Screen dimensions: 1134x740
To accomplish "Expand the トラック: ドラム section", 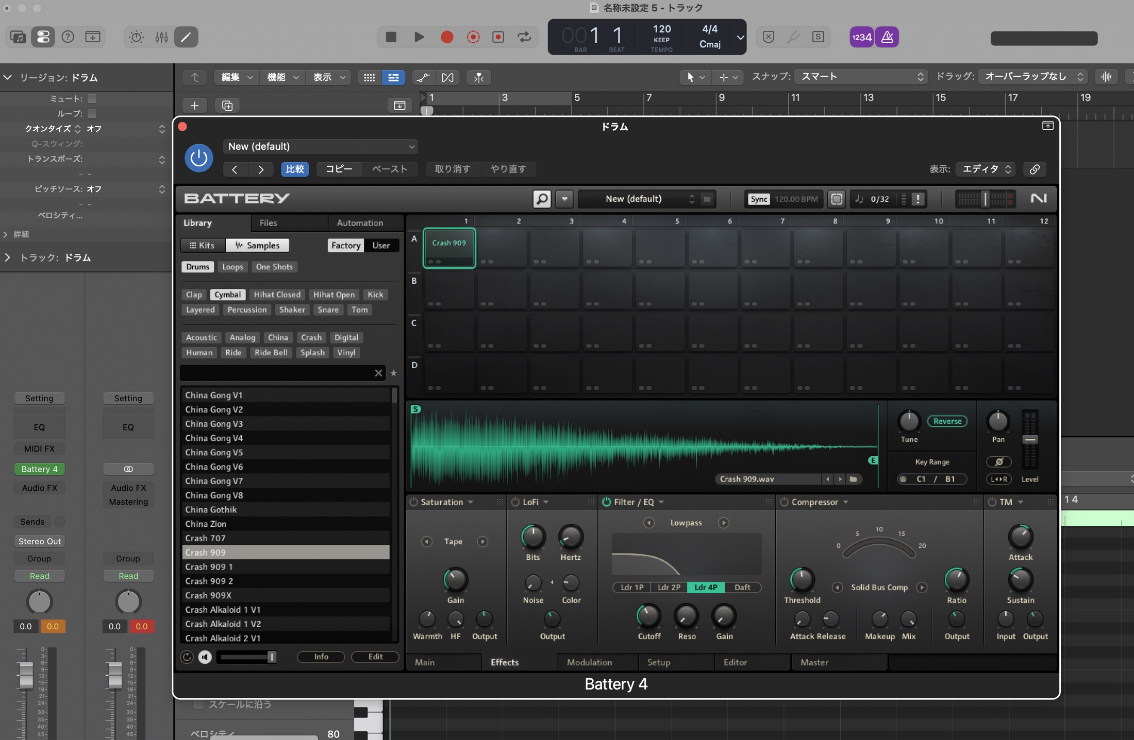I will [x=7, y=257].
